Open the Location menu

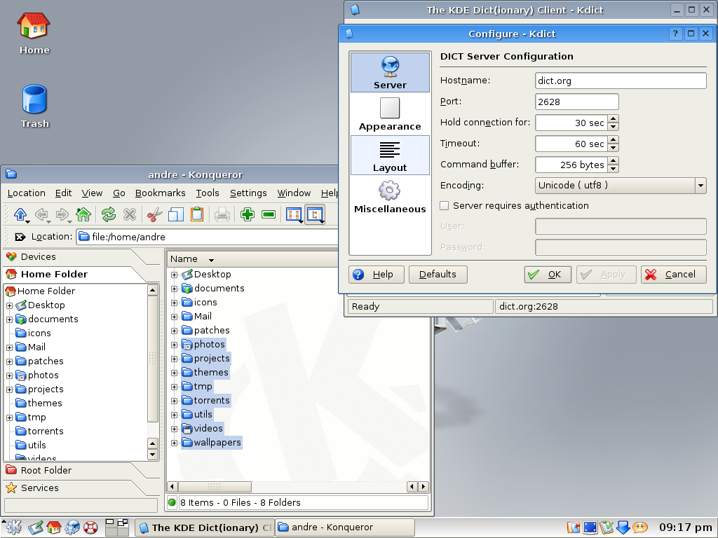pyautogui.click(x=26, y=193)
